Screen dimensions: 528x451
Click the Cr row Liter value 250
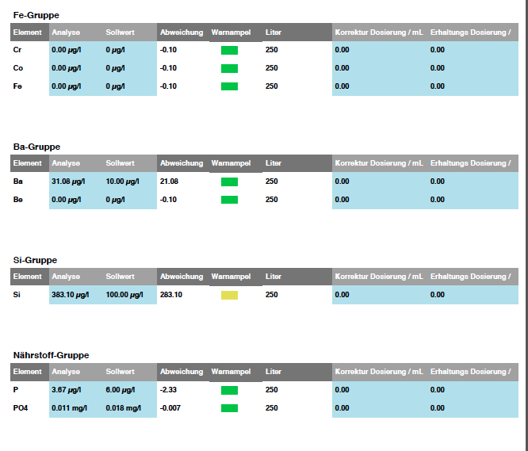pyautogui.click(x=272, y=50)
